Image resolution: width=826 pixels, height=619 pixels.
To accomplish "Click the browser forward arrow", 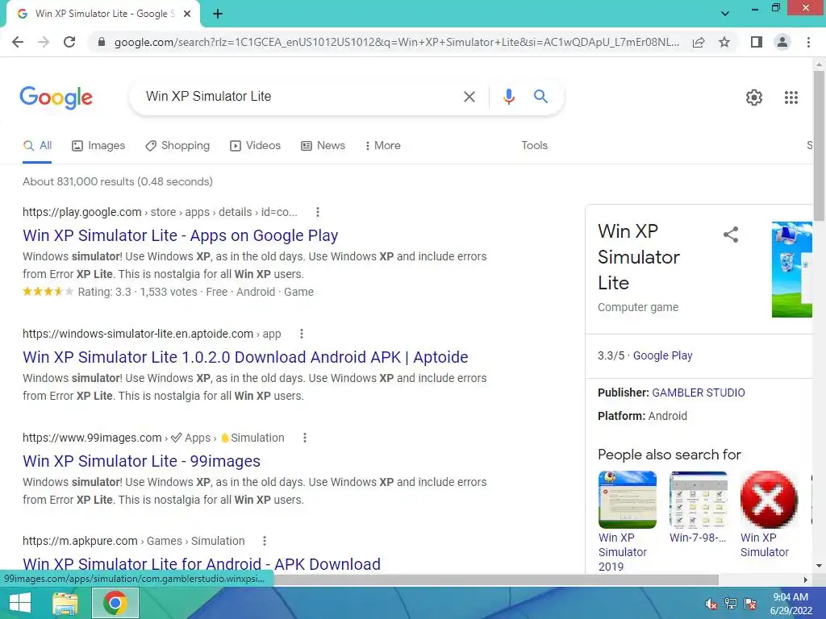I will (x=44, y=42).
